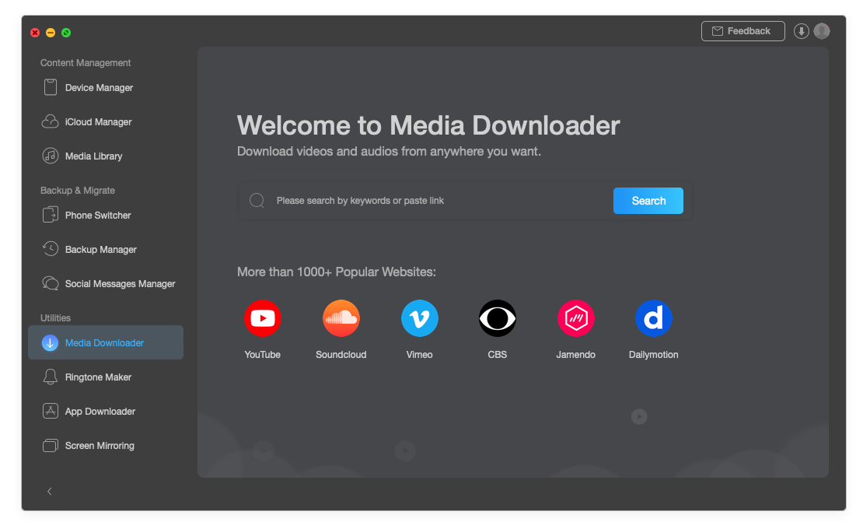The height and width of the screenshot is (526, 856).
Task: Choose the CBS eye icon
Action: coord(497,318)
